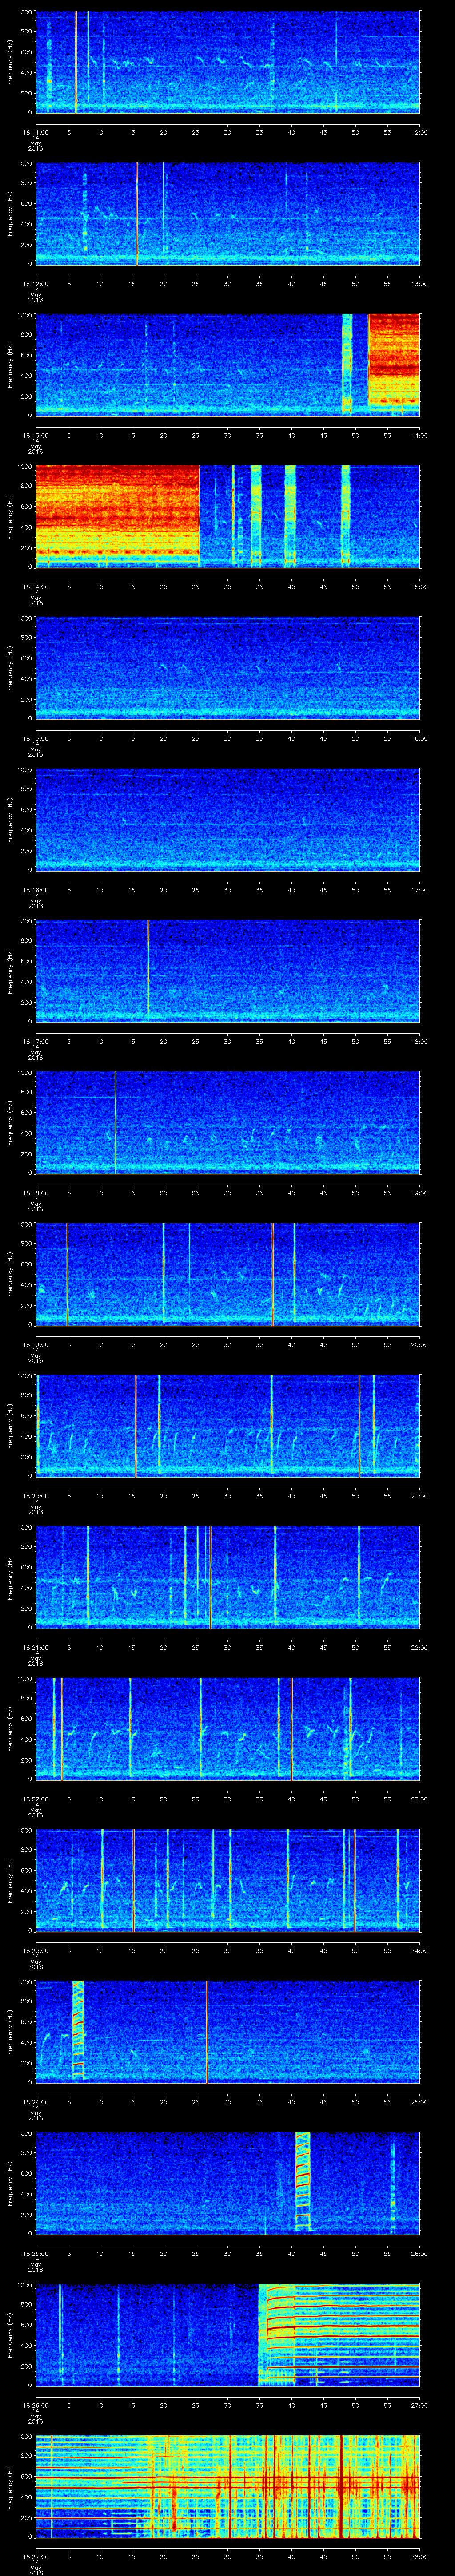Open the noisy spectrogram starting at 18:27:00

click(x=227, y=2487)
